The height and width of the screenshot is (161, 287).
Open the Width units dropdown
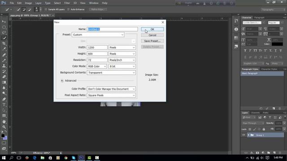122,47
